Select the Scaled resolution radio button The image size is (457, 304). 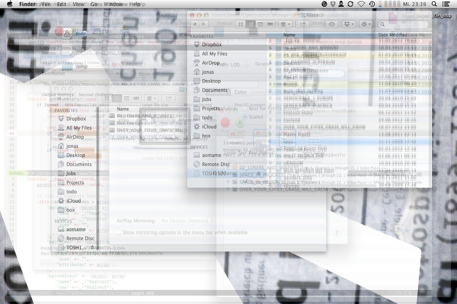click(245, 116)
